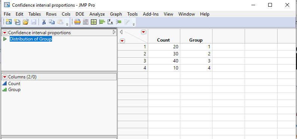This screenshot has width=297, height=139.
Task: Launch Fit Y by X icon
Action: pos(110,22)
